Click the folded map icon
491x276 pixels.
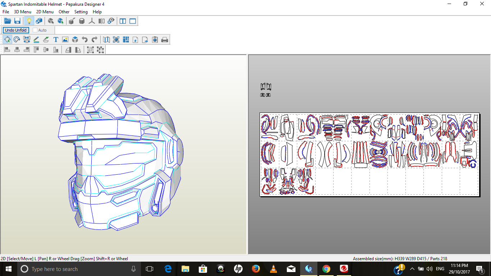click(x=106, y=40)
